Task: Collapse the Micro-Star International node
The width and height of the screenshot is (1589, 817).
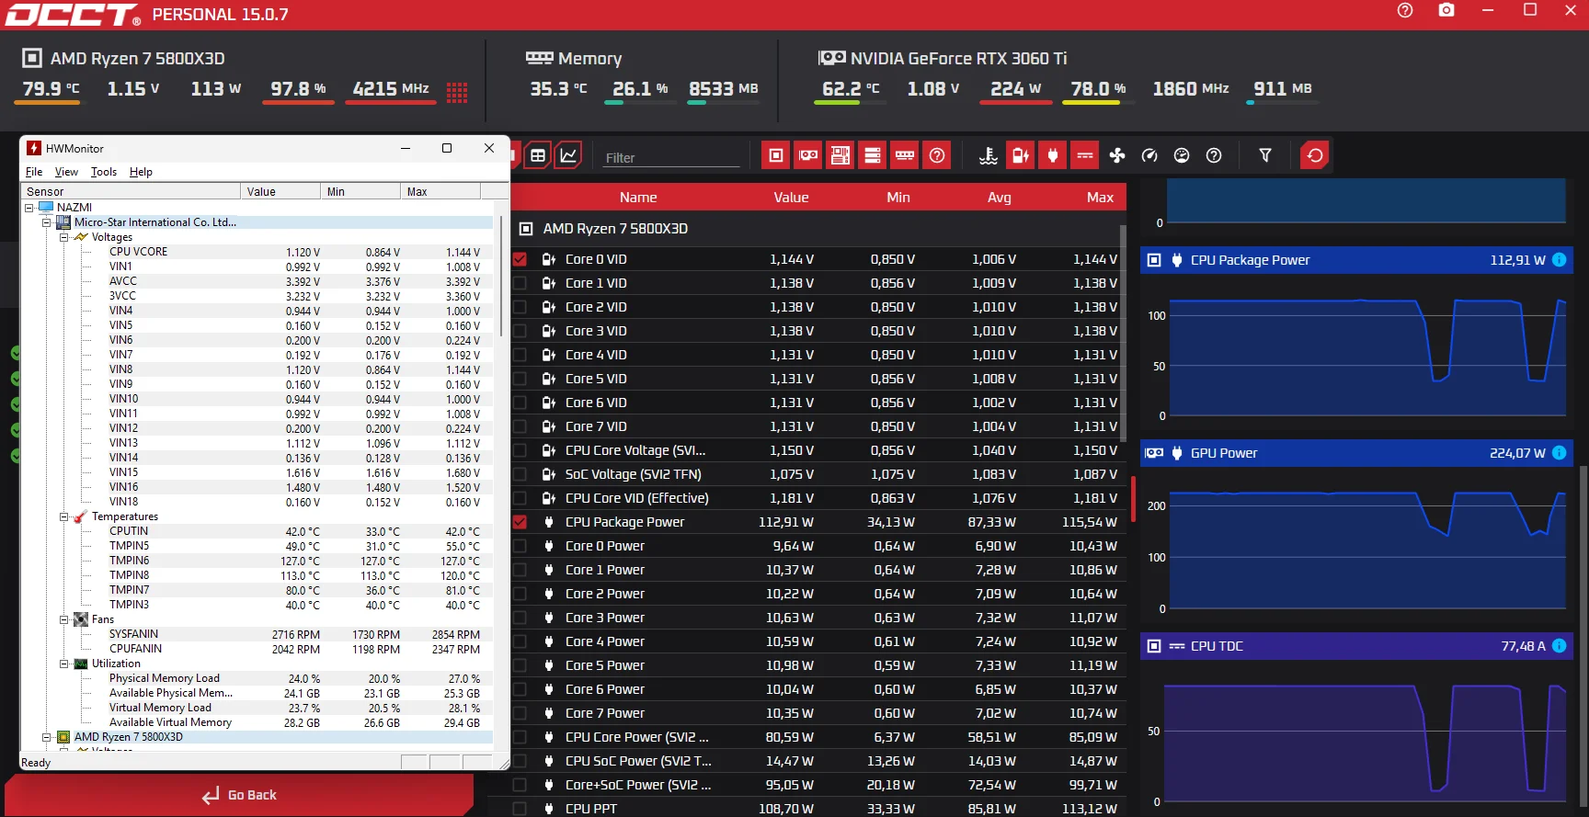Action: 46,222
